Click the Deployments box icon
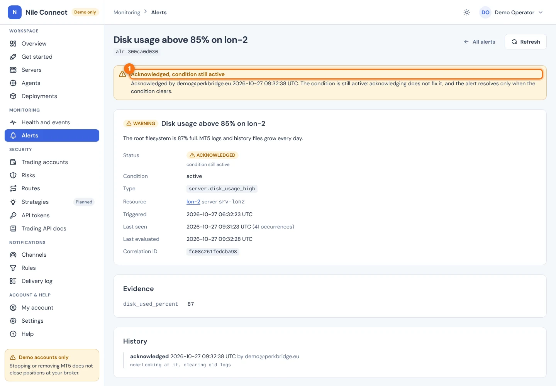 [x=13, y=96]
